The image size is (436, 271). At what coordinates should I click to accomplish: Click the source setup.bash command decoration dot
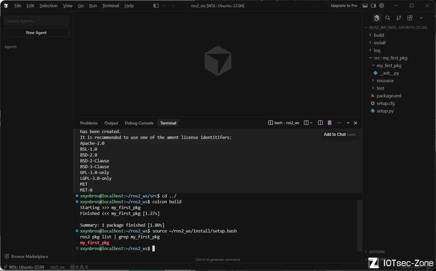(x=77, y=231)
